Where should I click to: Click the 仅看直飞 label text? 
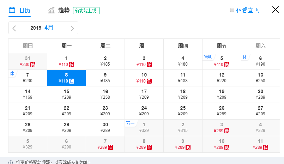(x=247, y=10)
